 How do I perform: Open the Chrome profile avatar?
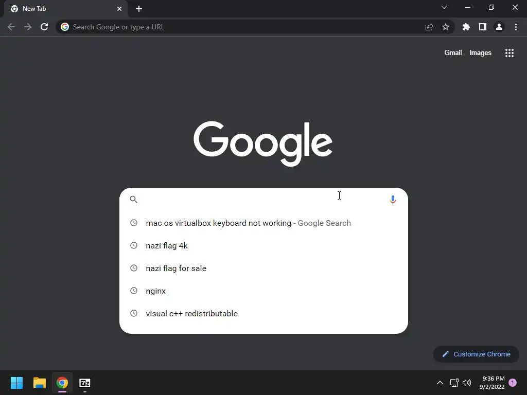tap(499, 27)
